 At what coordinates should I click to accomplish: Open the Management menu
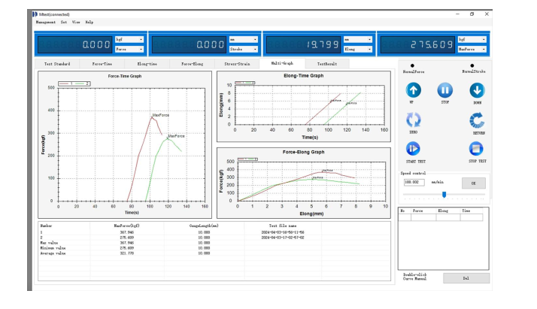tap(45, 23)
